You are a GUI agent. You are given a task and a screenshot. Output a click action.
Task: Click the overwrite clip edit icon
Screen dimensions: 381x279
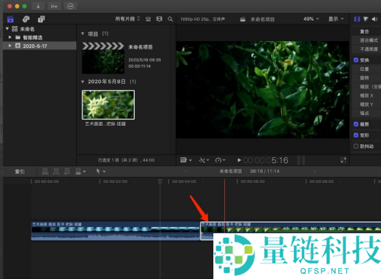click(x=78, y=172)
